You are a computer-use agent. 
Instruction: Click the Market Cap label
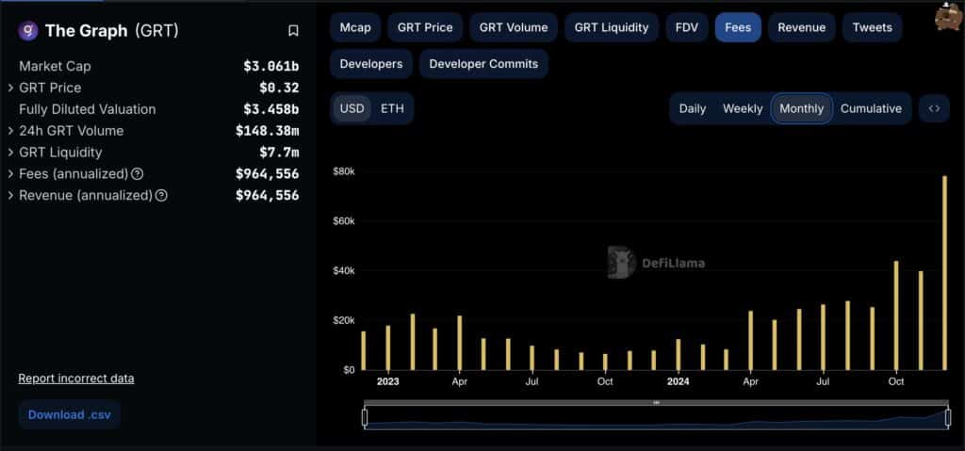click(55, 67)
